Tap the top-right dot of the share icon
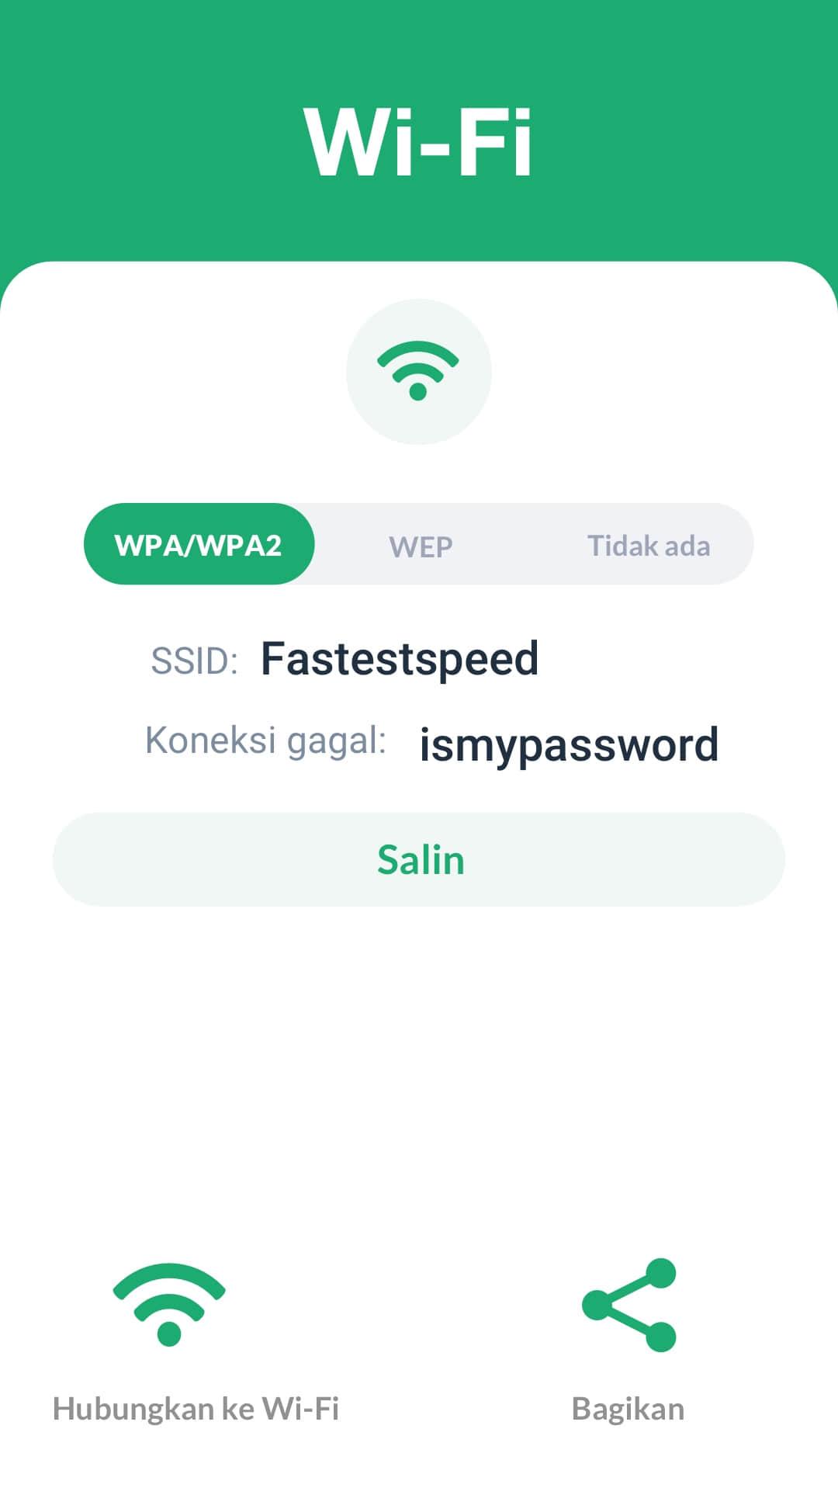This screenshot has width=838, height=1488. coord(660,1274)
